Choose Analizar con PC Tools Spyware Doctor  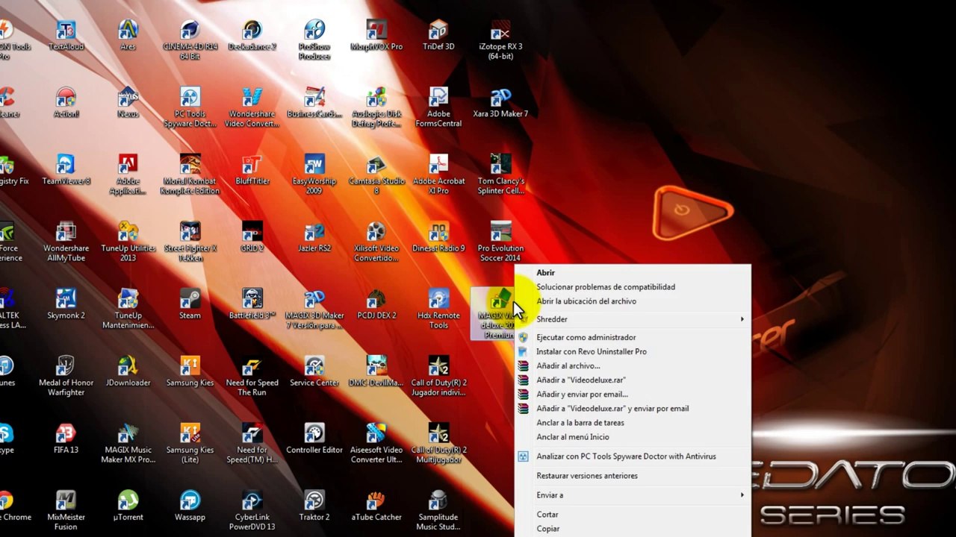point(632,456)
